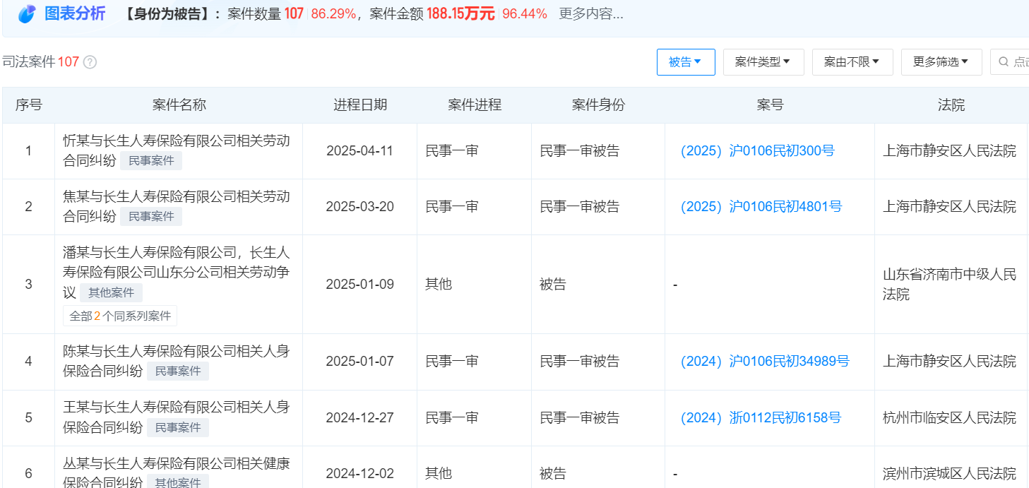
Task: Click the 其他案件 tag in row 3
Action: click(111, 293)
